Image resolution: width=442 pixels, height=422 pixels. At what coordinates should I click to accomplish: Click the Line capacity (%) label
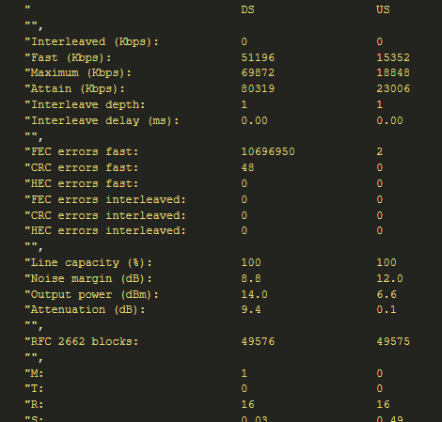tap(88, 262)
